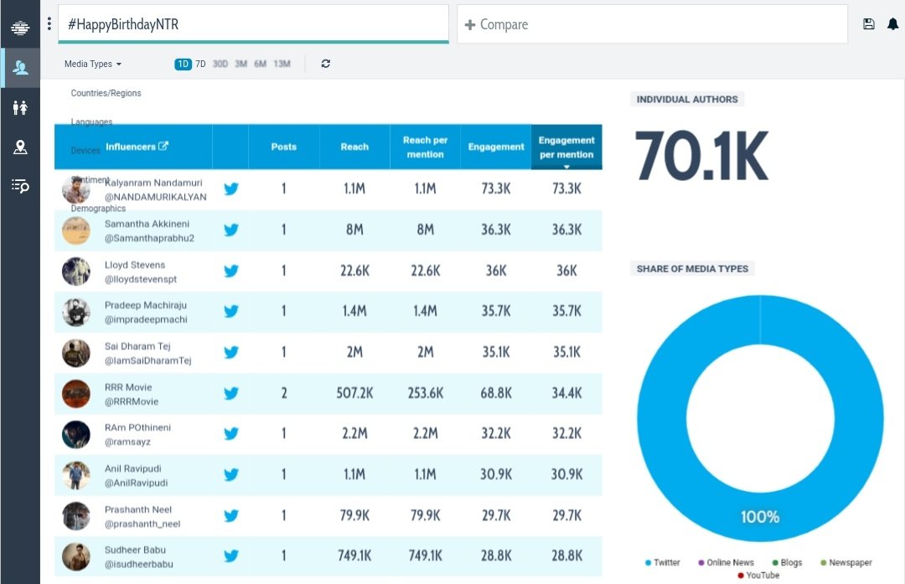Expand the Media Types dropdown

93,64
